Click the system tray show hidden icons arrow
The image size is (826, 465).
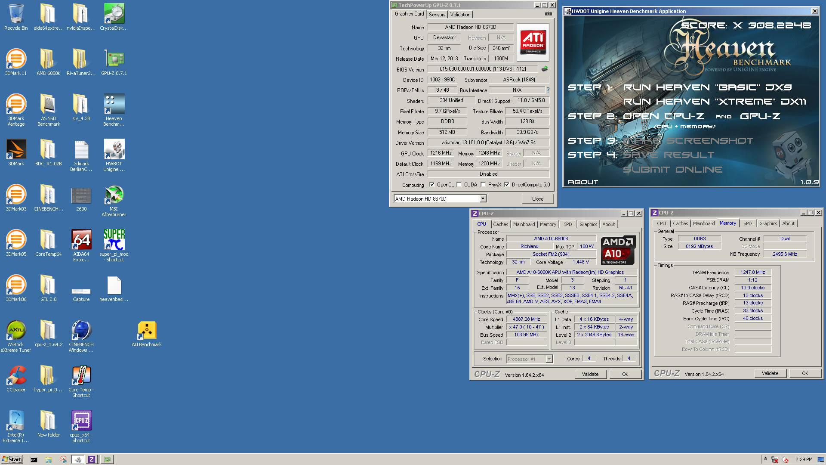click(765, 459)
